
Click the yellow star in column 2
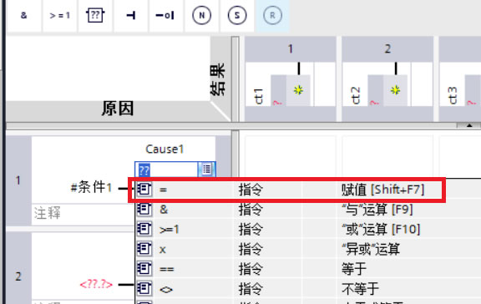pyautogui.click(x=396, y=90)
